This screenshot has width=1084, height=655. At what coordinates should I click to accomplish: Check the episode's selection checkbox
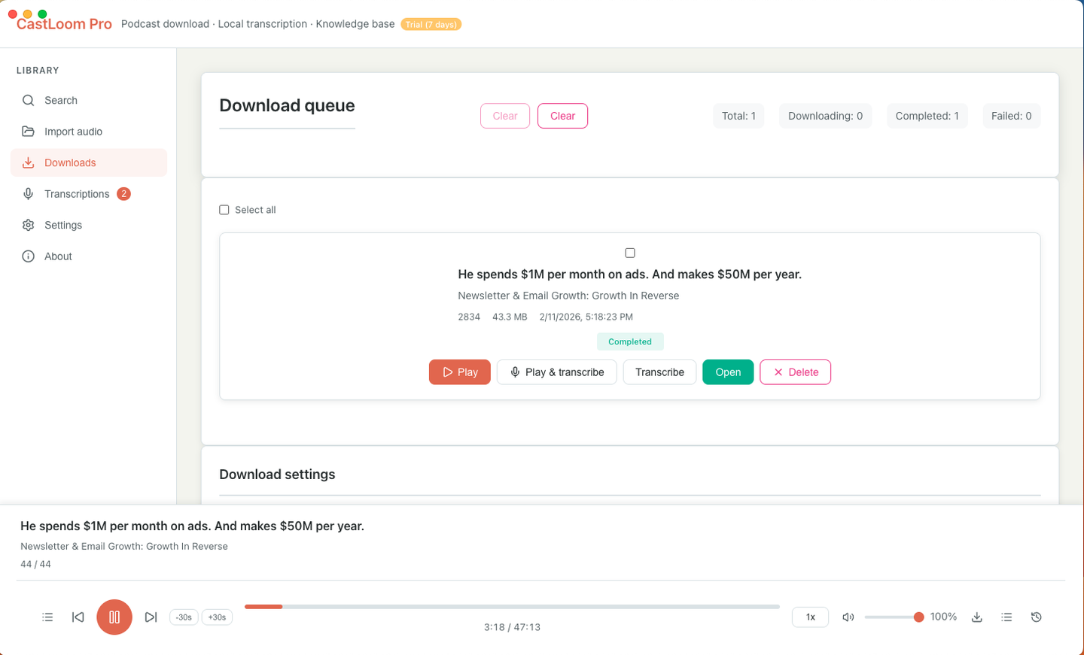click(x=630, y=253)
